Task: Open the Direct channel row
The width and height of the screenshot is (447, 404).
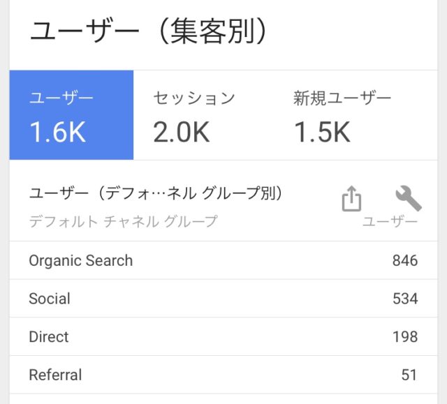Action: point(223,336)
